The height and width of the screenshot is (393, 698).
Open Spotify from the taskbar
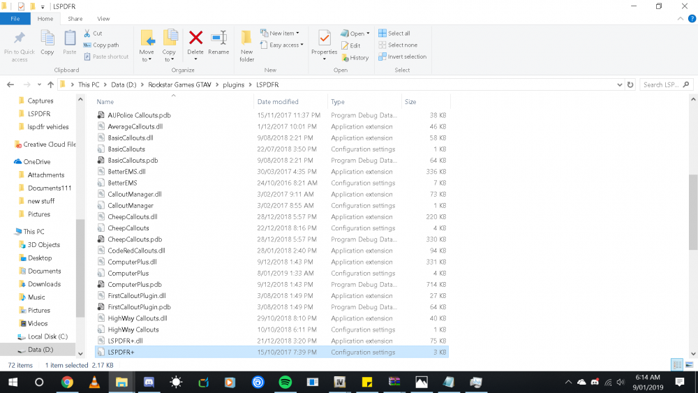coord(285,383)
